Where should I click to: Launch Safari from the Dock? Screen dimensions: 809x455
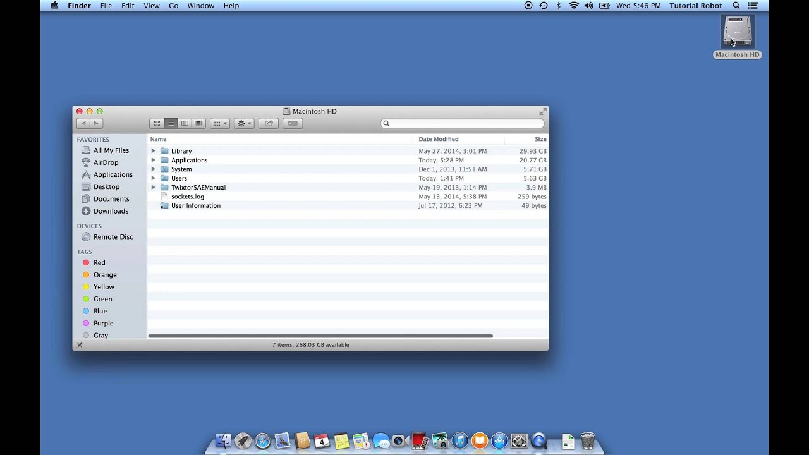pyautogui.click(x=262, y=440)
